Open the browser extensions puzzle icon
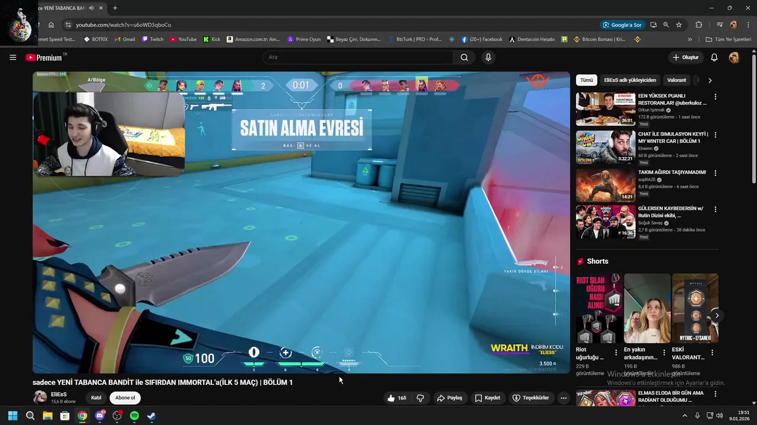The width and height of the screenshot is (757, 425). point(698,25)
